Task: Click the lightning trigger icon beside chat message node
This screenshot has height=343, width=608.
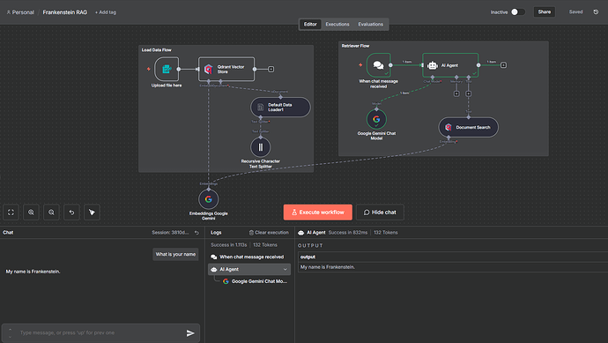Action: [x=360, y=65]
